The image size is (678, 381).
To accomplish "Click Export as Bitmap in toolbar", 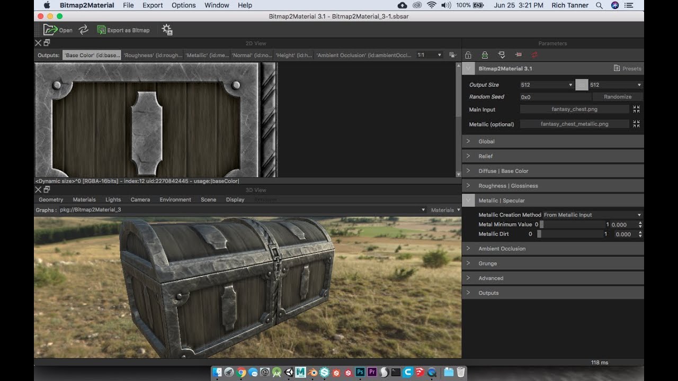I will tap(123, 30).
